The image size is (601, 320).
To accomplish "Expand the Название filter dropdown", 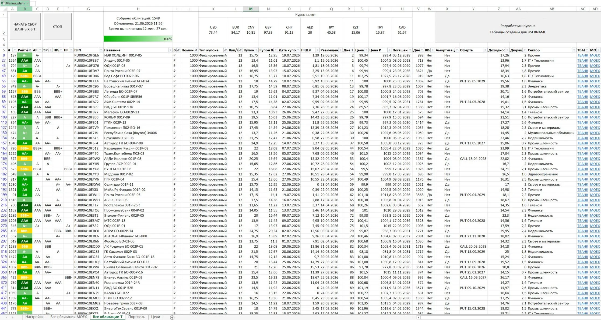I will [170, 50].
